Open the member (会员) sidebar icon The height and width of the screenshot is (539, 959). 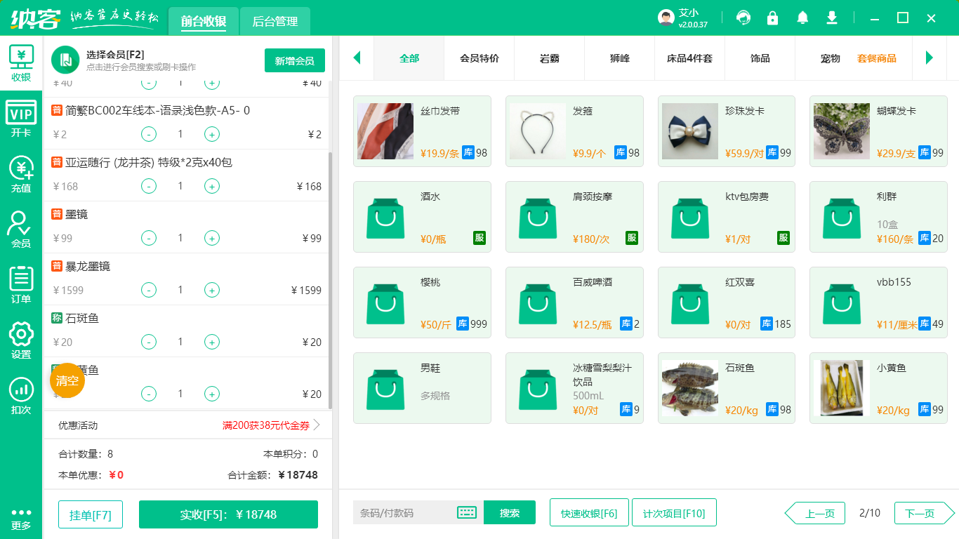(21, 229)
